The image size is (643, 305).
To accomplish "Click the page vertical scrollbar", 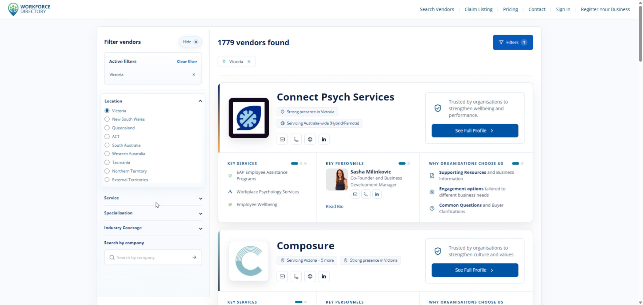I will tap(640, 34).
